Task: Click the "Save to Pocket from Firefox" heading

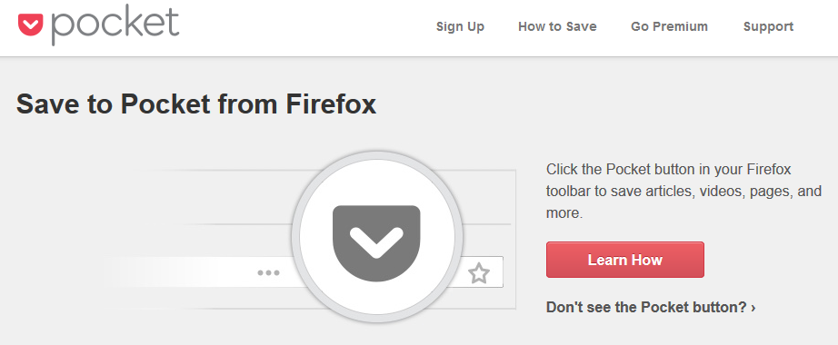Action: [x=196, y=104]
